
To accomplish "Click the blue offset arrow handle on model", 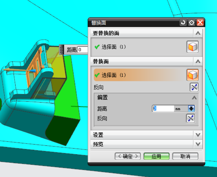I will 33,71.
